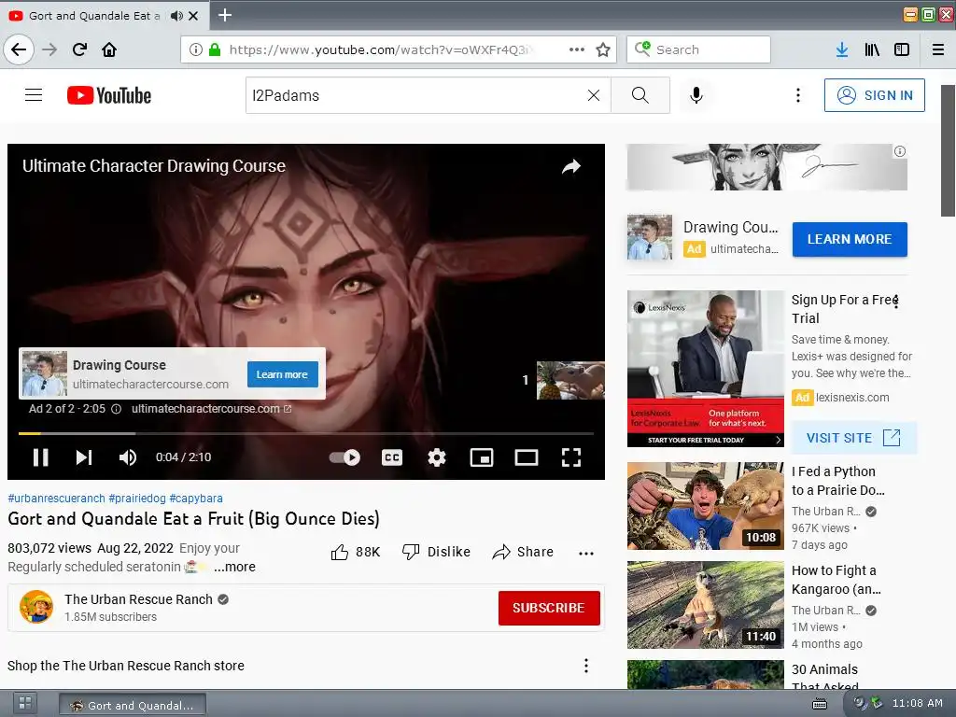Open browser hamburger menu
The image size is (956, 717).
click(x=938, y=49)
